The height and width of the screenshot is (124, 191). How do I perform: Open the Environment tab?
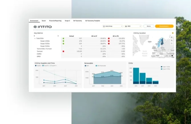(34, 21)
